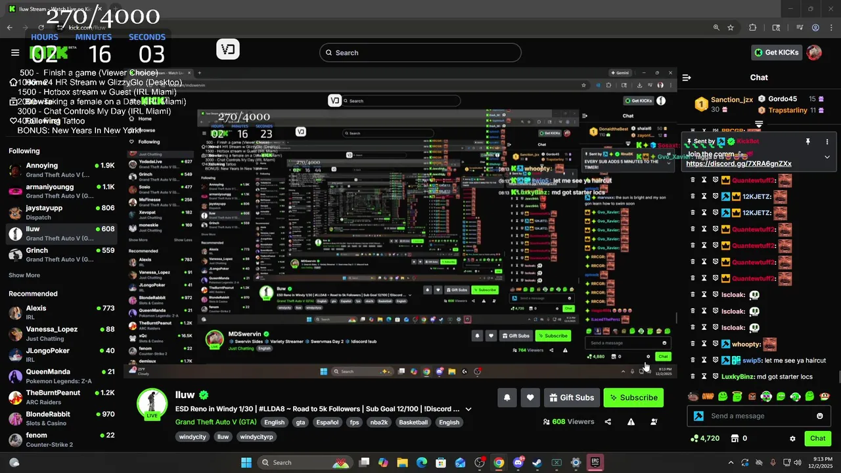Open the user-check icon beside report
841x473 pixels.
(654, 422)
